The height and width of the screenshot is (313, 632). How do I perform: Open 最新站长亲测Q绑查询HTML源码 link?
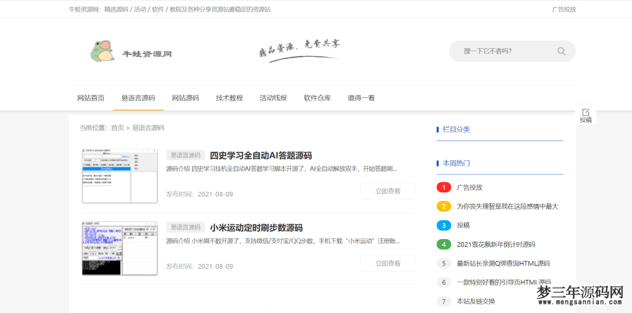click(503, 264)
